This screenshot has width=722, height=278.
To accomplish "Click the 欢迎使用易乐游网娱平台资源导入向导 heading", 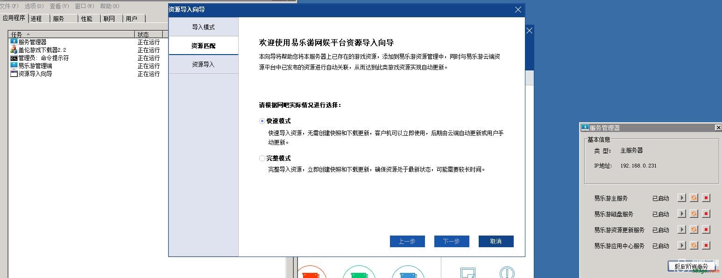I will tap(326, 42).
